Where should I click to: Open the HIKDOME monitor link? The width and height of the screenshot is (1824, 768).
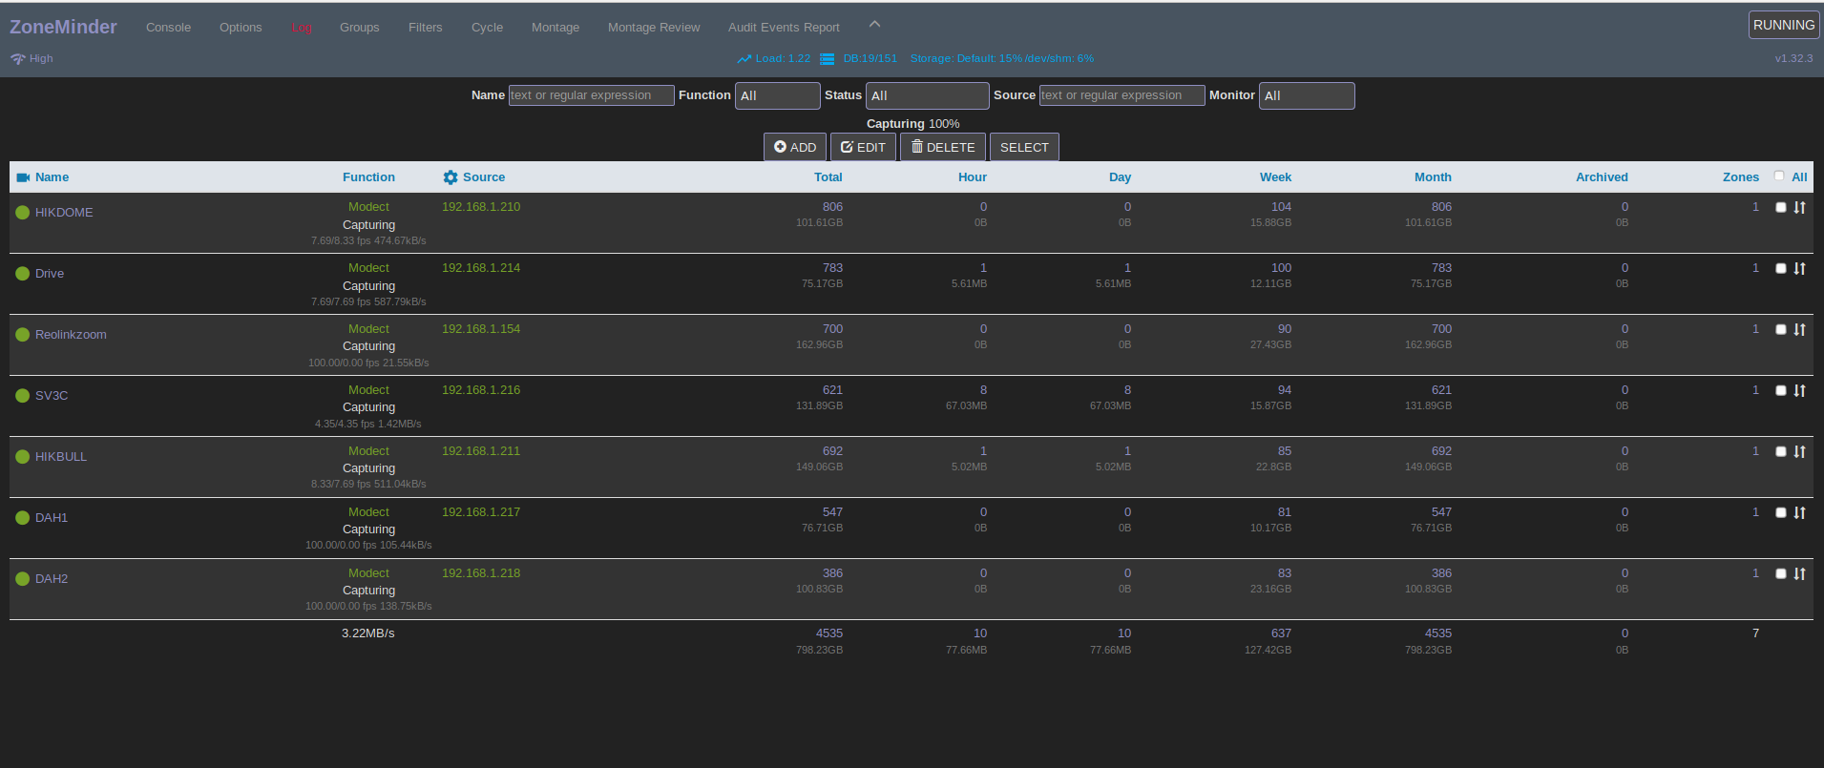click(x=64, y=212)
